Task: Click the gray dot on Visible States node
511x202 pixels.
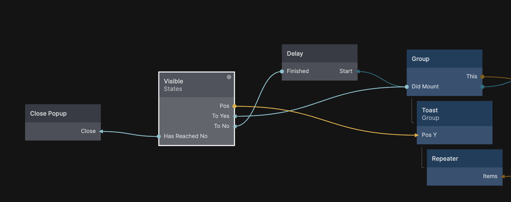Action: (229, 77)
